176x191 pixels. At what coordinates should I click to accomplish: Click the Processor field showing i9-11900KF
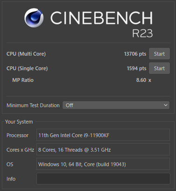pyautogui.click(x=103, y=135)
